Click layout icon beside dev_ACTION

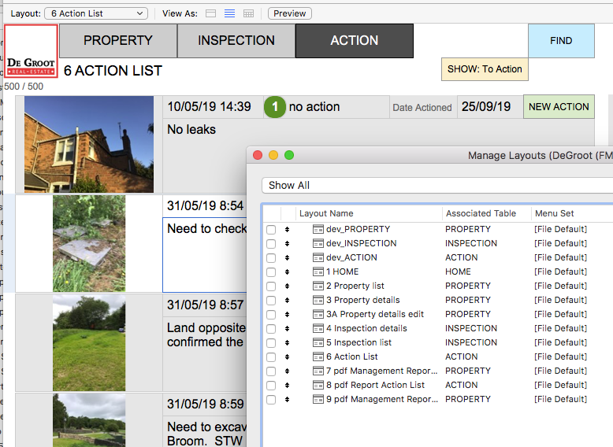click(x=318, y=257)
